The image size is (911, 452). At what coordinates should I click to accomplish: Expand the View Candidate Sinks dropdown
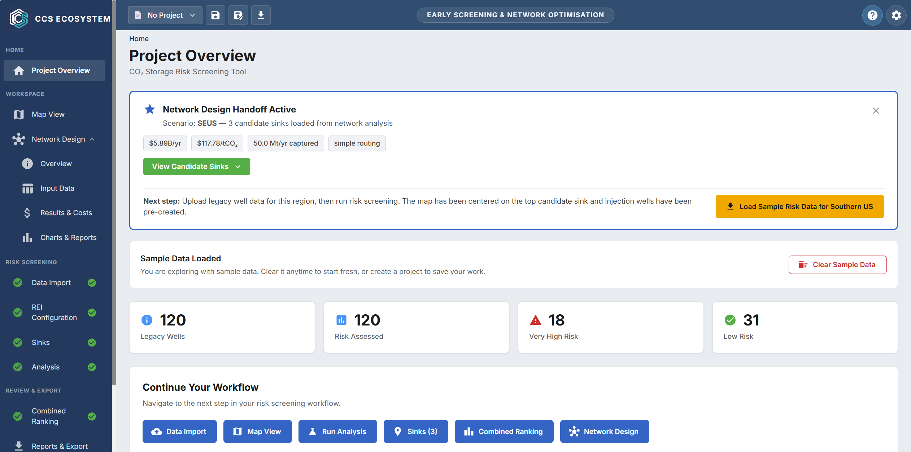pyautogui.click(x=196, y=166)
